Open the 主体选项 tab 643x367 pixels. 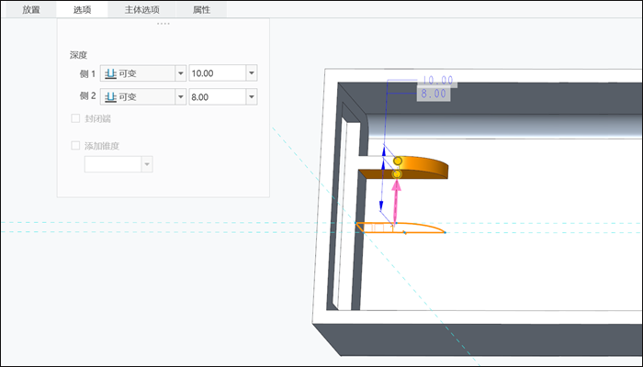point(141,10)
